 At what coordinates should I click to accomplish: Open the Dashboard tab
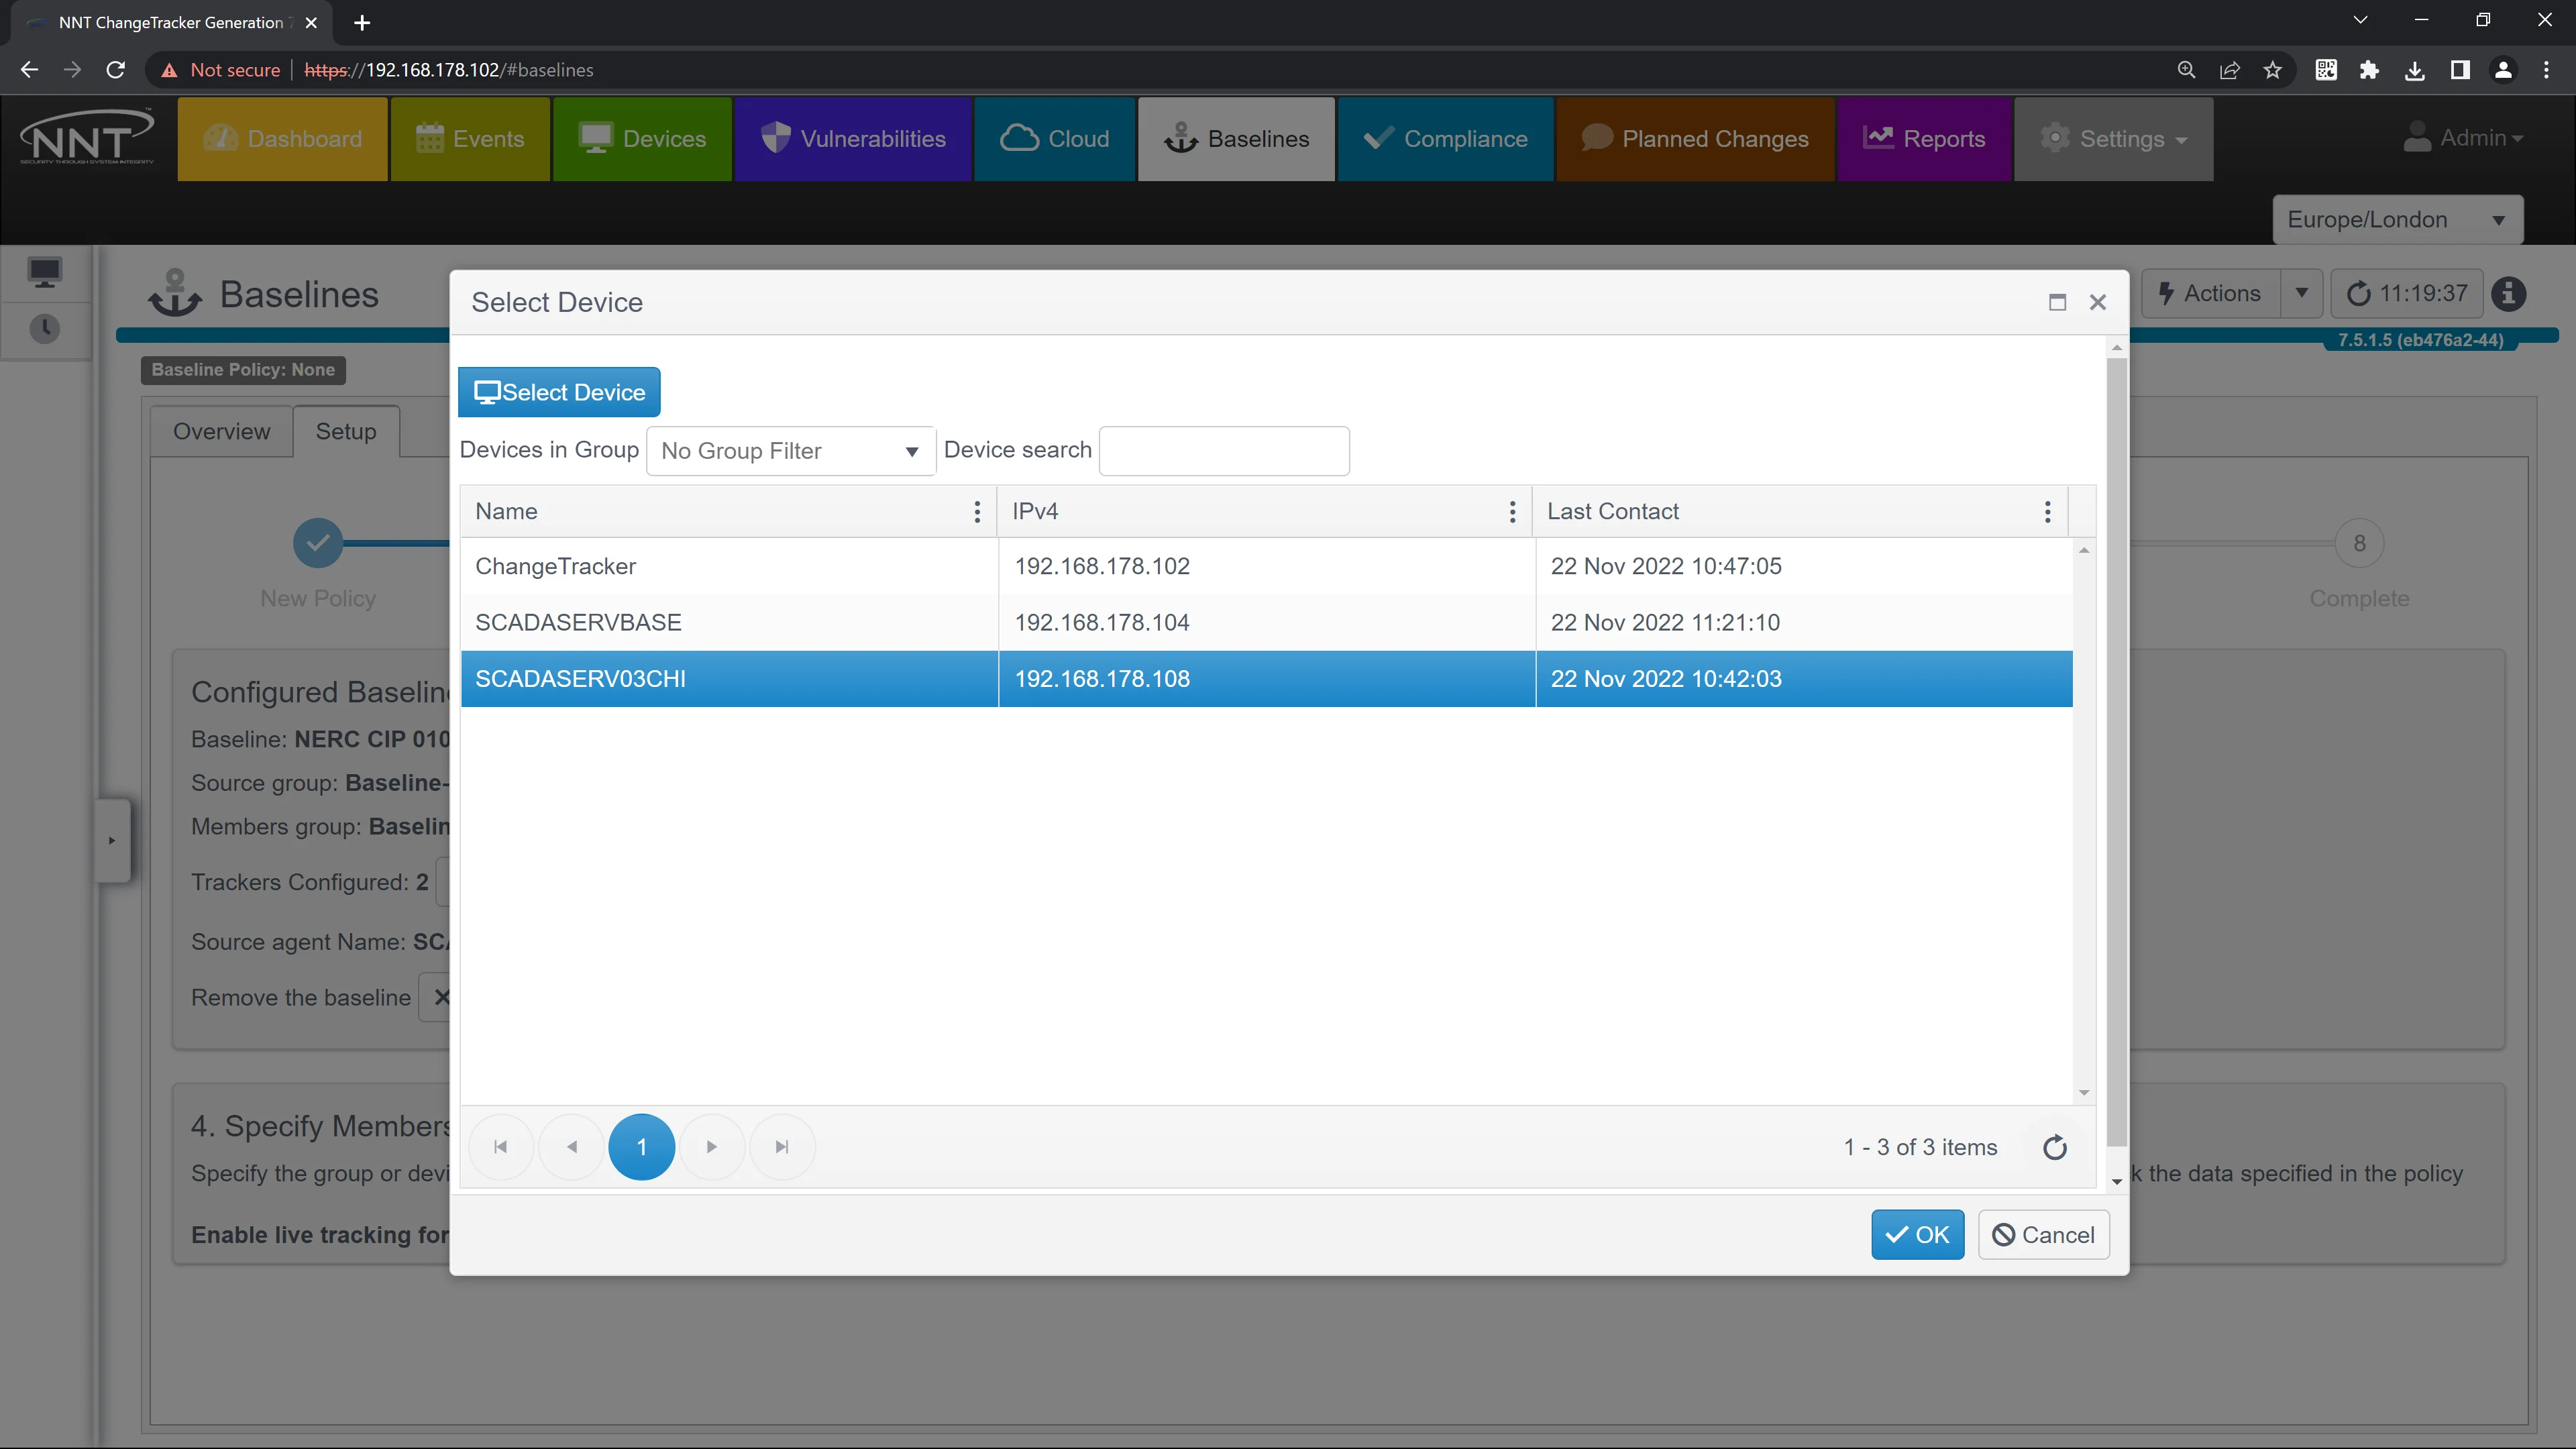coord(282,139)
